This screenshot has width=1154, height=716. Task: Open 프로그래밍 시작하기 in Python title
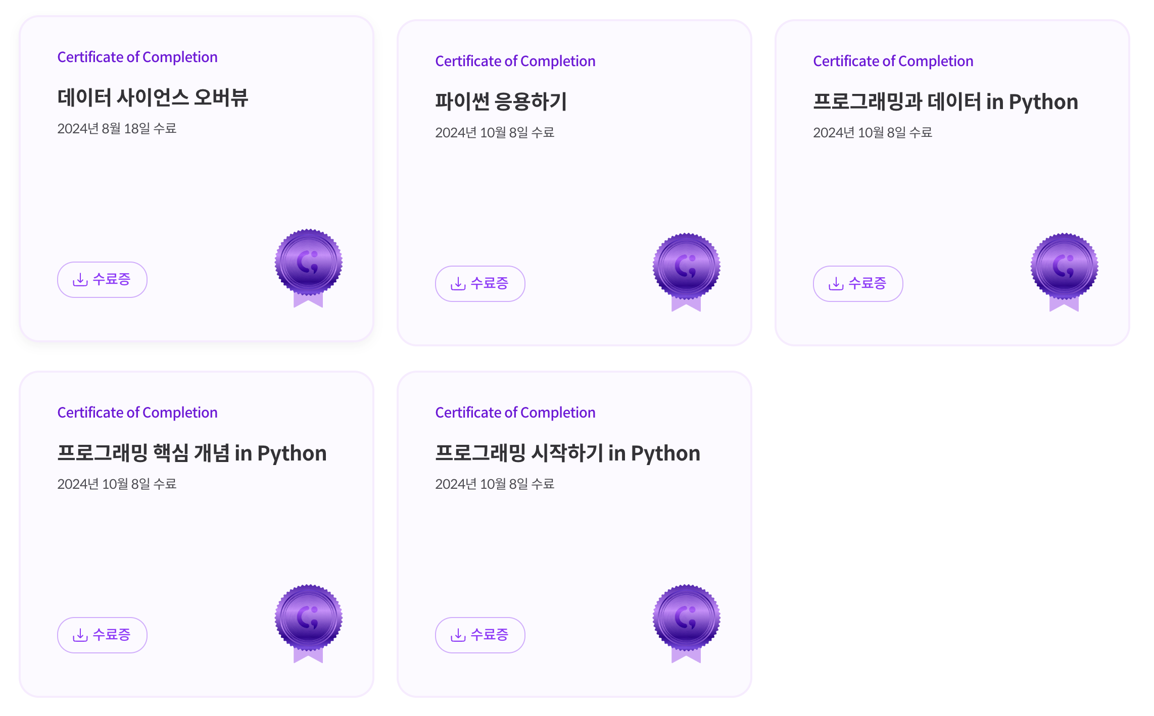(x=567, y=453)
